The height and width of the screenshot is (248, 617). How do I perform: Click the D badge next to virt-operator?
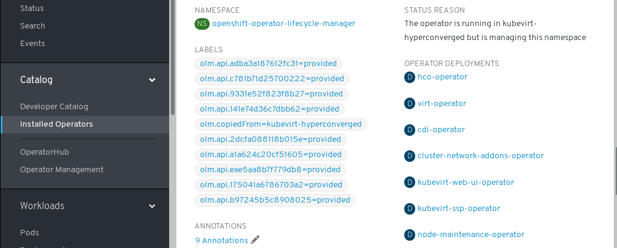coord(410,104)
